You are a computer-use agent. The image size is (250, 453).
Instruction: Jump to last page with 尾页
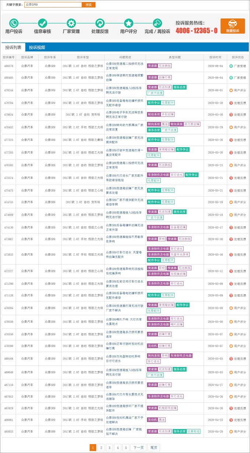[154, 447]
